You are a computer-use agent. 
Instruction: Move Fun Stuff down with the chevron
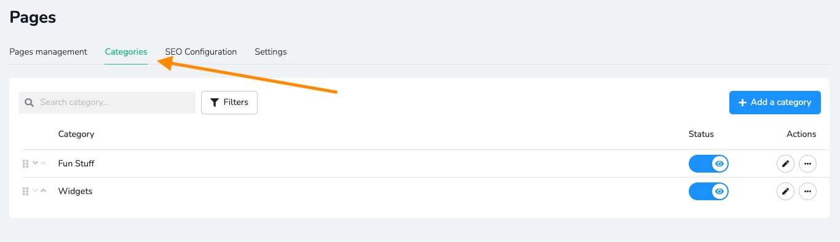(x=35, y=163)
